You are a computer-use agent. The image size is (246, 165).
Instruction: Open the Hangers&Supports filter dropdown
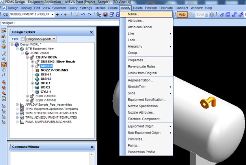point(54,39)
